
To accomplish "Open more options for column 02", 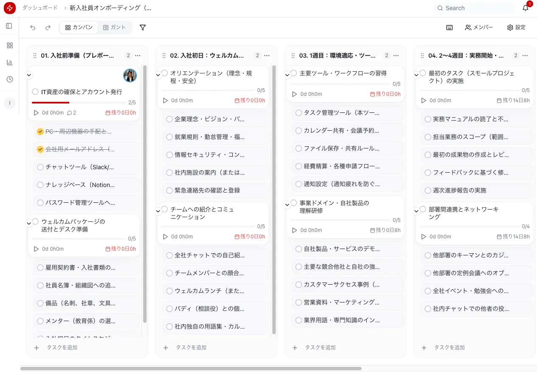I will pos(267,56).
